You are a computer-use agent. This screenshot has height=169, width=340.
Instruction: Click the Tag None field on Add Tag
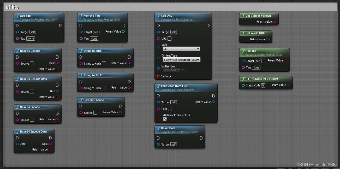coord(31,38)
